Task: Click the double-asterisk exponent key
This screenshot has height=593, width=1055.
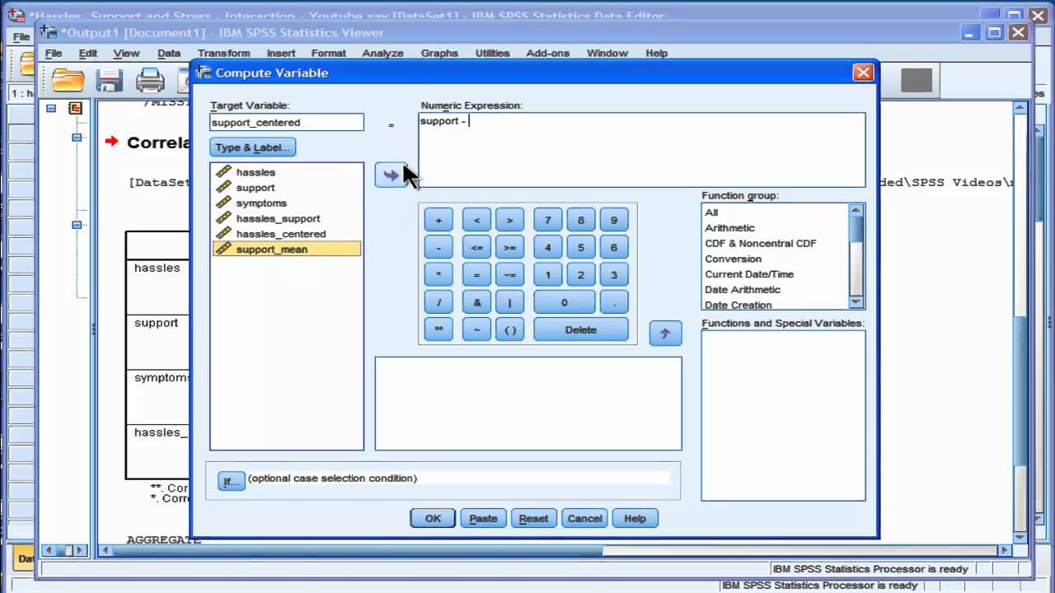Action: coord(438,329)
